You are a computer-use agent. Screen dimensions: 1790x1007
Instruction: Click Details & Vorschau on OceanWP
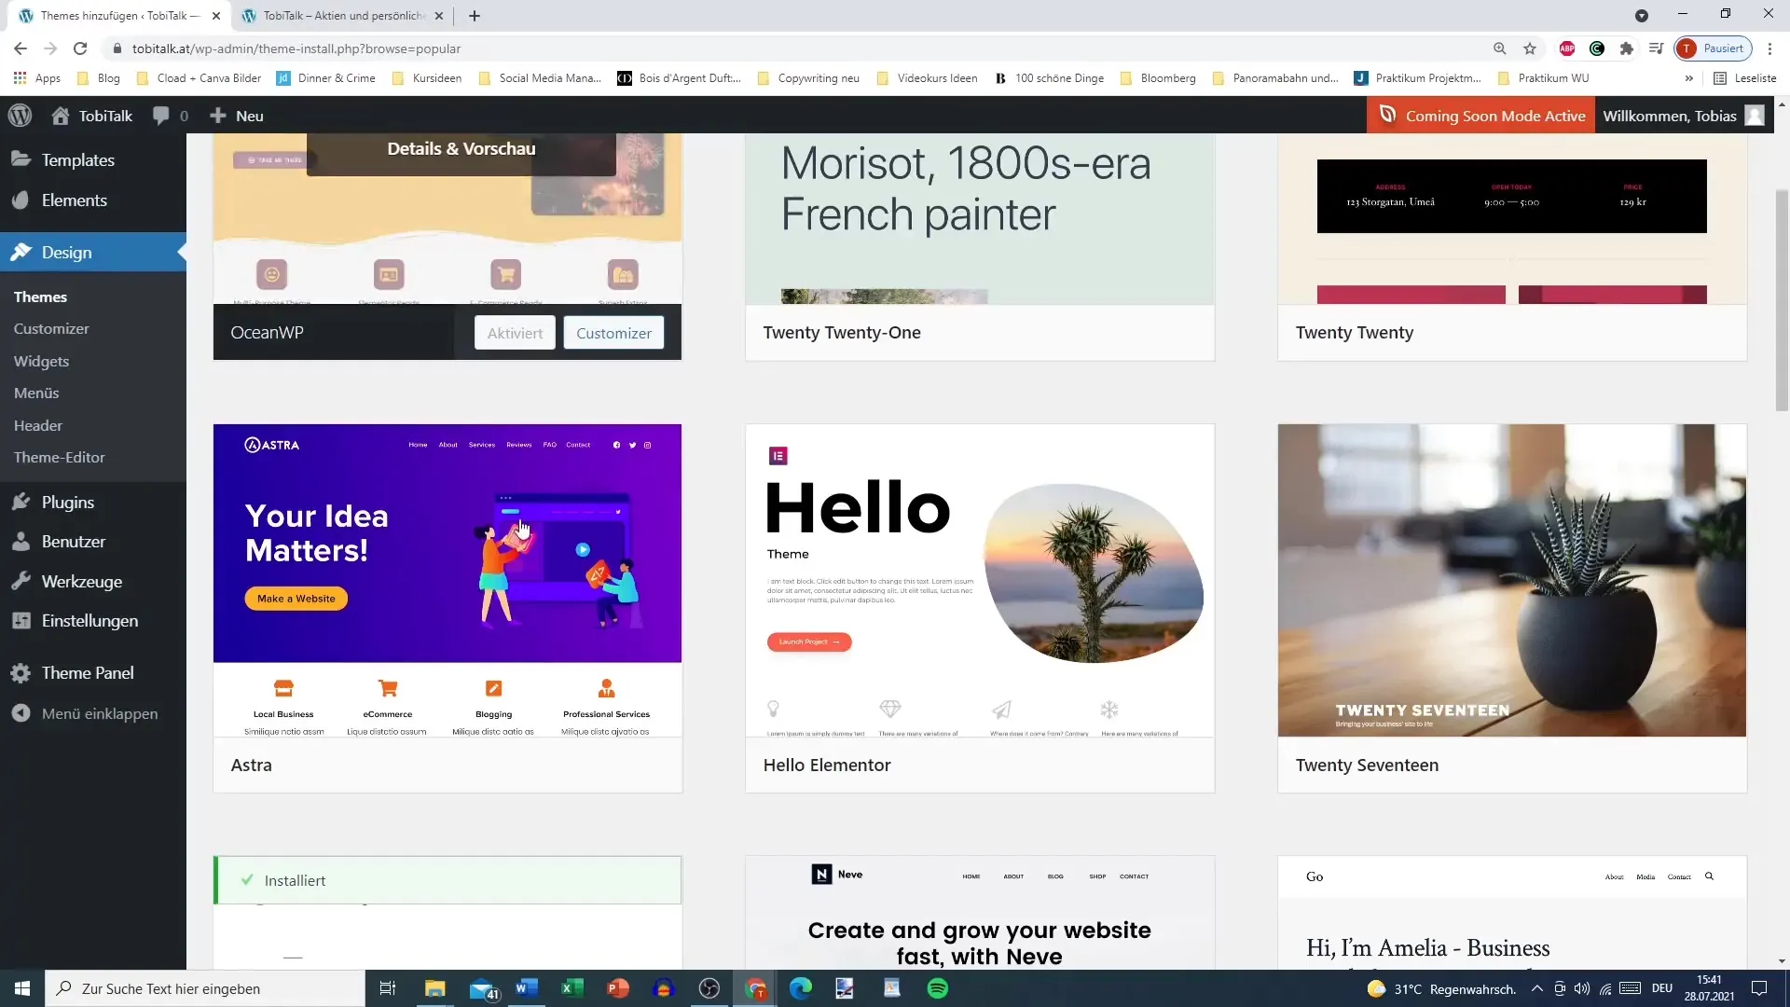[x=461, y=149]
